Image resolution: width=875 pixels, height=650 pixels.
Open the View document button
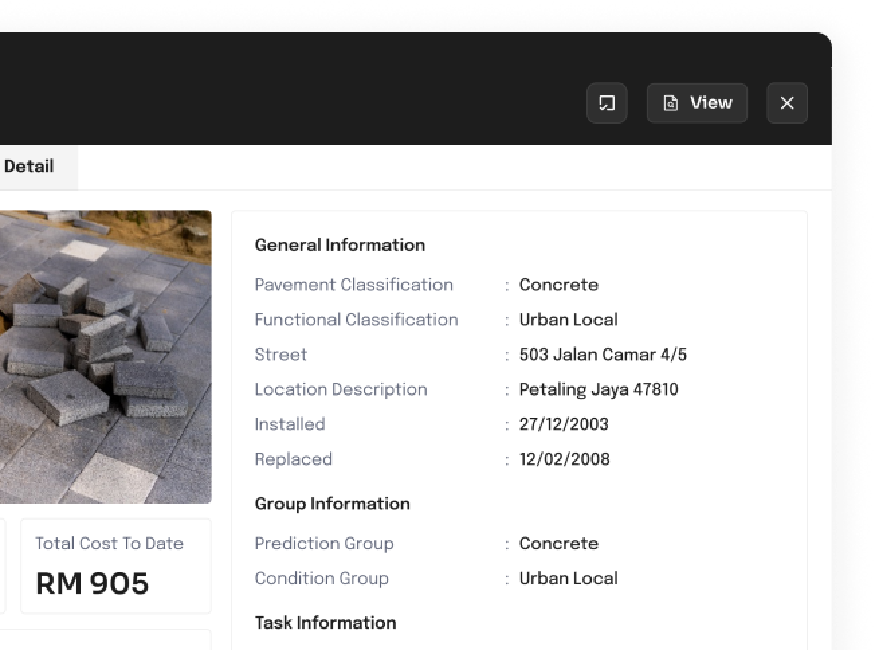pyautogui.click(x=697, y=103)
